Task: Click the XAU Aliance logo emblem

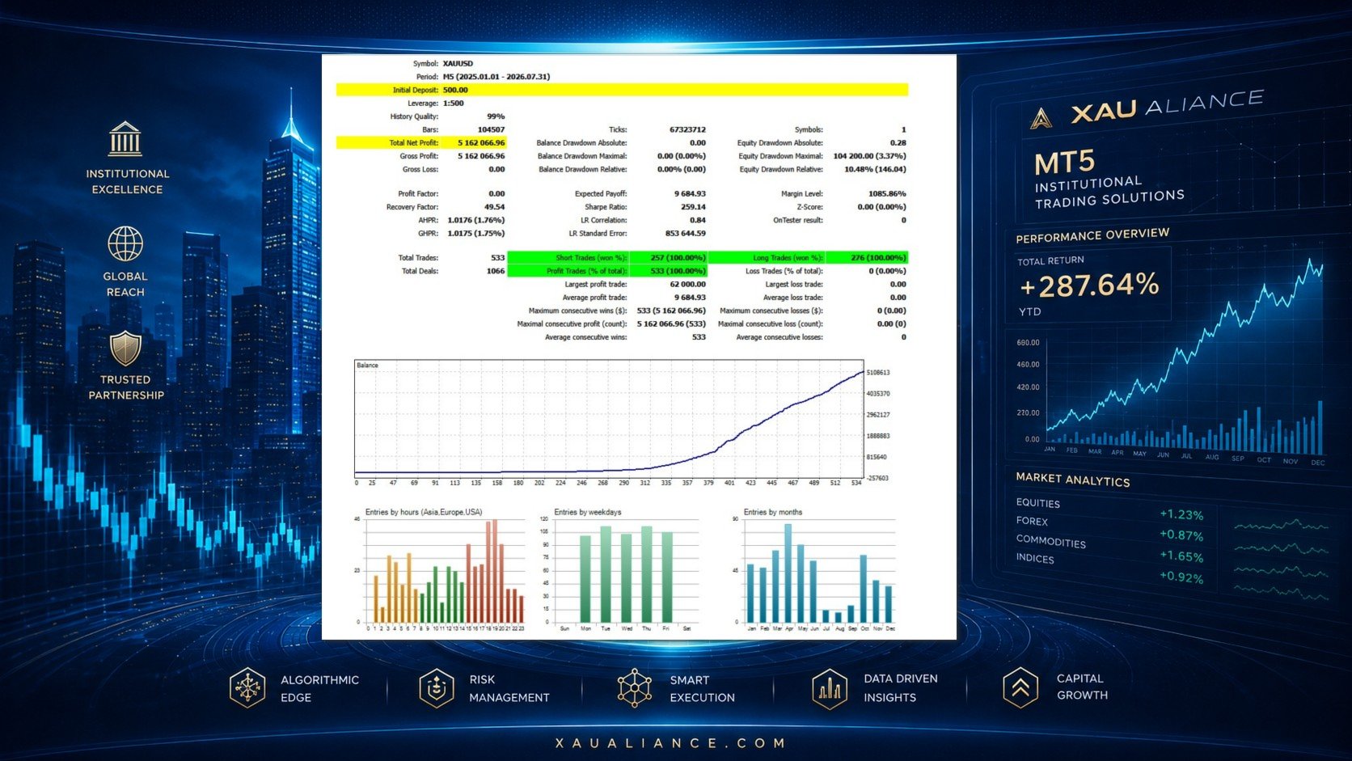Action: [1041, 119]
